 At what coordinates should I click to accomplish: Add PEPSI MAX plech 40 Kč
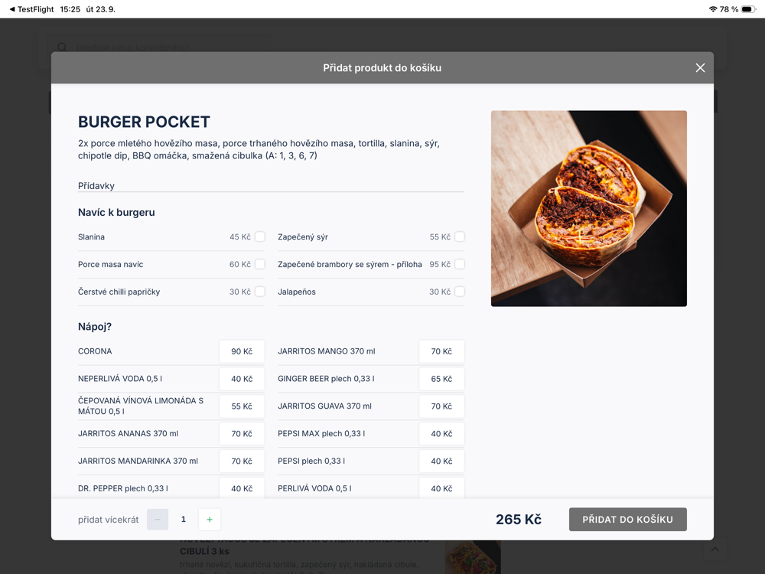coord(441,433)
